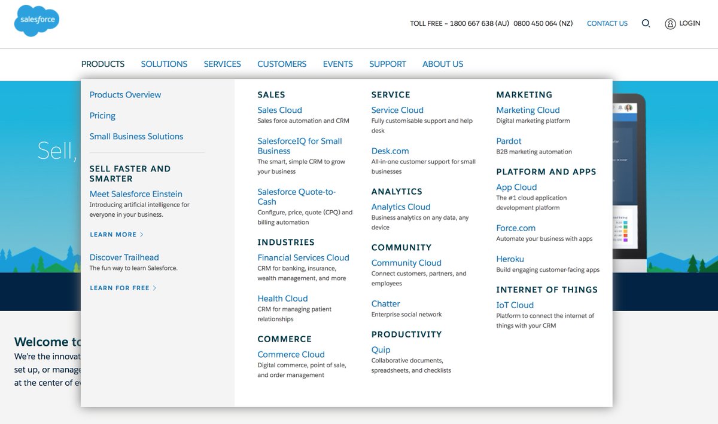
Task: Click 'Sales force automation and CRM' description
Action: click(x=303, y=121)
